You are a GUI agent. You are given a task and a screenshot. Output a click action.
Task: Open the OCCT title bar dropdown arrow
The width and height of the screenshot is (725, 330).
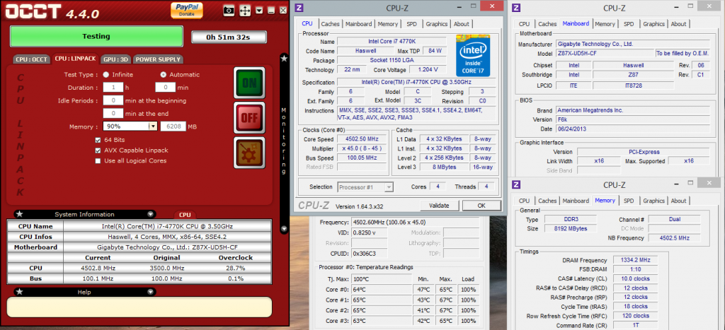(x=259, y=10)
